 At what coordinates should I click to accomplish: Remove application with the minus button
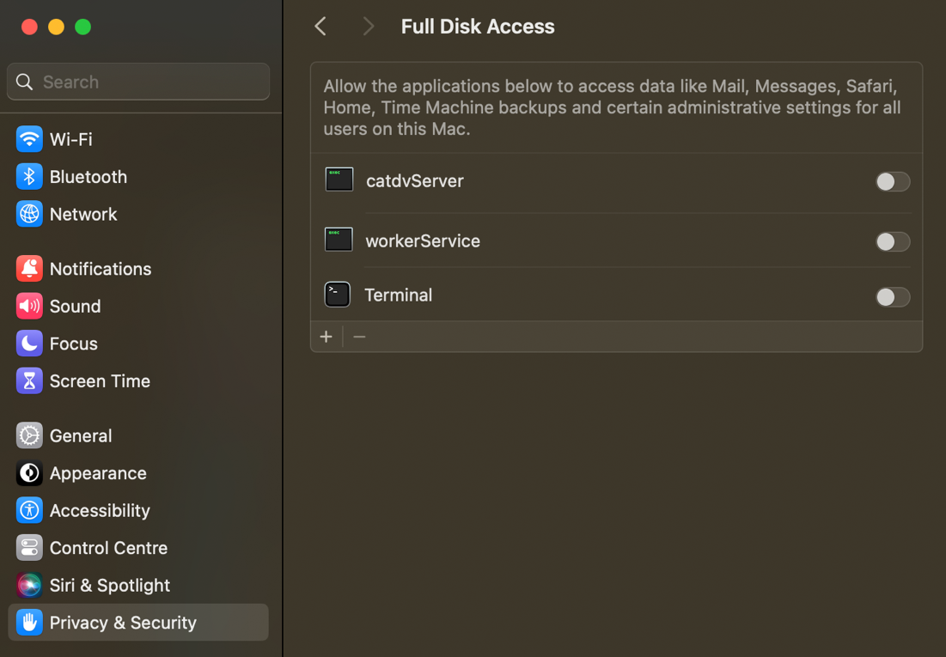359,337
